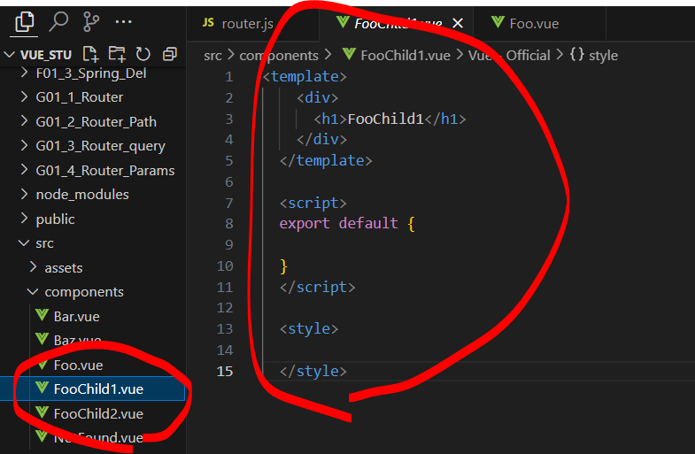Viewport: 695px width, 454px height.
Task: Click the Vue - Official breadcrumb segment
Action: click(x=509, y=56)
